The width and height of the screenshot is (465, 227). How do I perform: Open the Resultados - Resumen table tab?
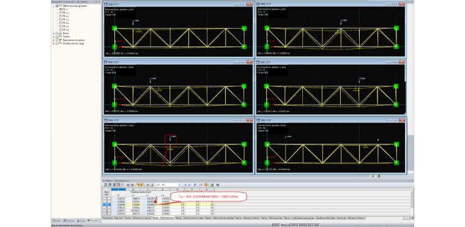tap(113, 218)
